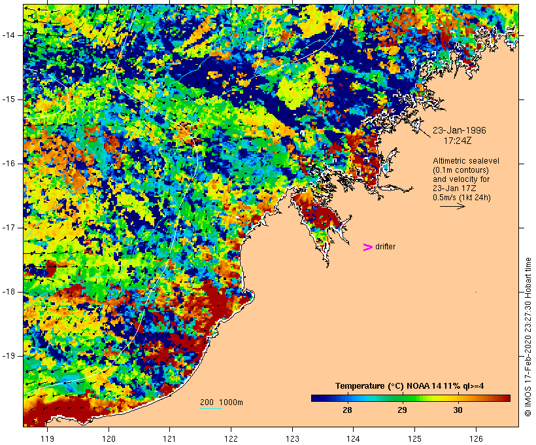Click the 30 tick label on colorbar
This screenshot has height=445, width=536.
(458, 410)
